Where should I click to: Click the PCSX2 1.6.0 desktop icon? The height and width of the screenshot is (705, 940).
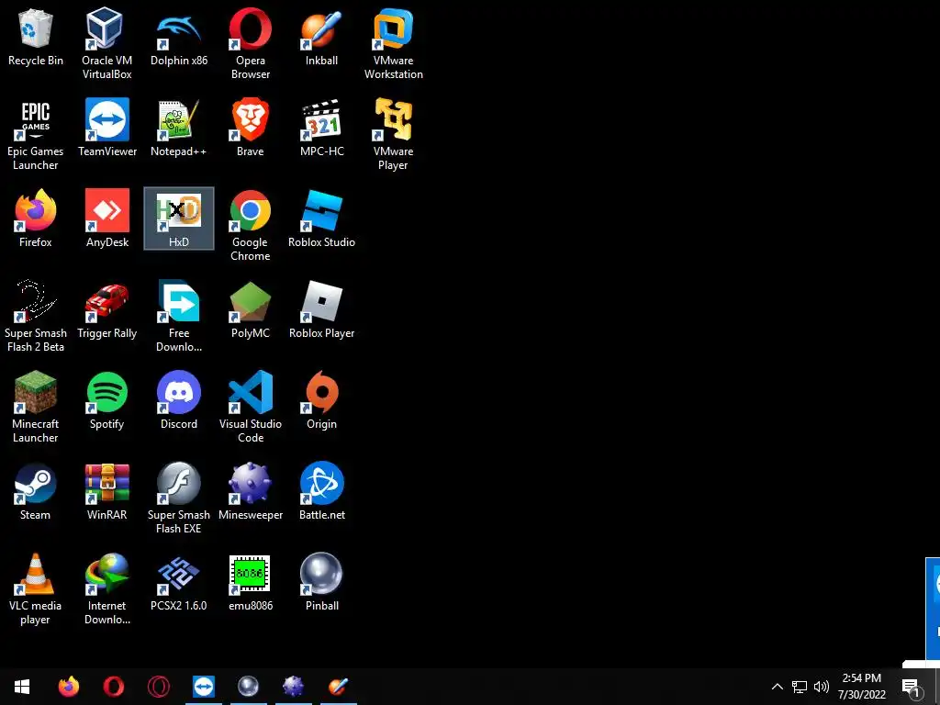tap(179, 582)
